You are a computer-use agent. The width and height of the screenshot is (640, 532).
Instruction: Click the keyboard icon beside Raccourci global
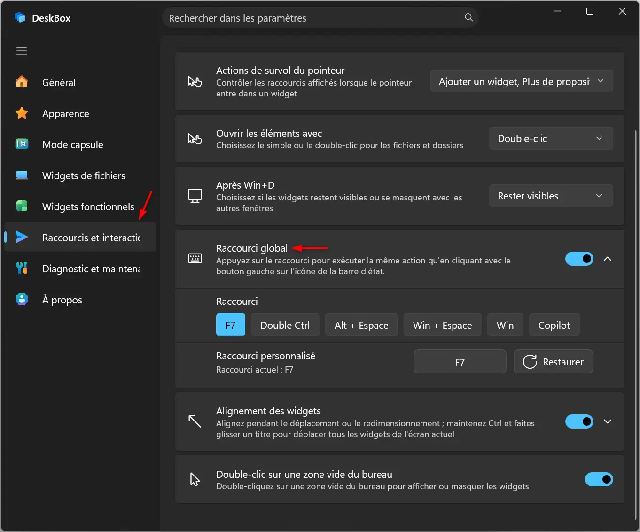coord(195,258)
